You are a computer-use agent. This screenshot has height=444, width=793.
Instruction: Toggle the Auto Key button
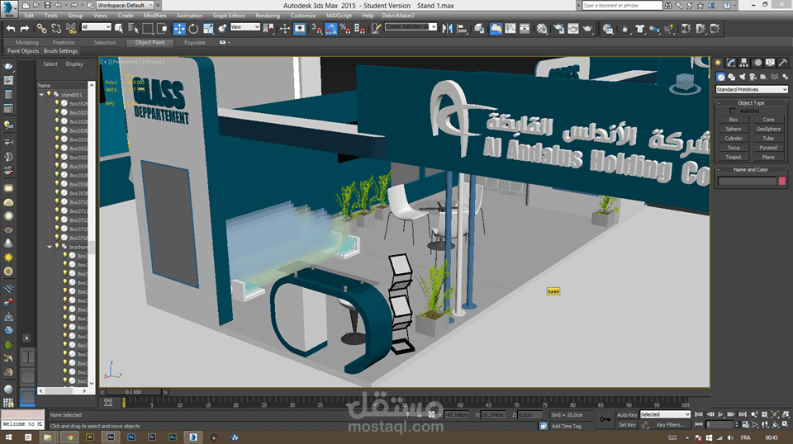click(x=627, y=415)
